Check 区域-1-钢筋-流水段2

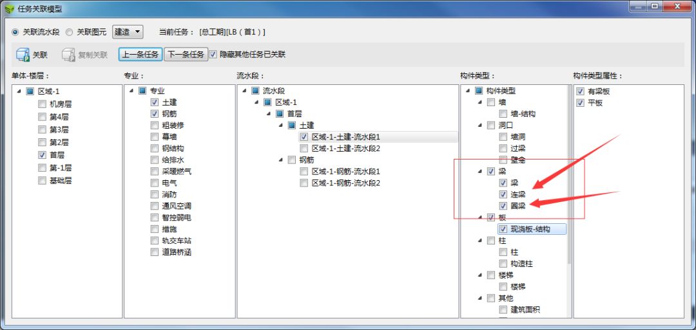(304, 183)
